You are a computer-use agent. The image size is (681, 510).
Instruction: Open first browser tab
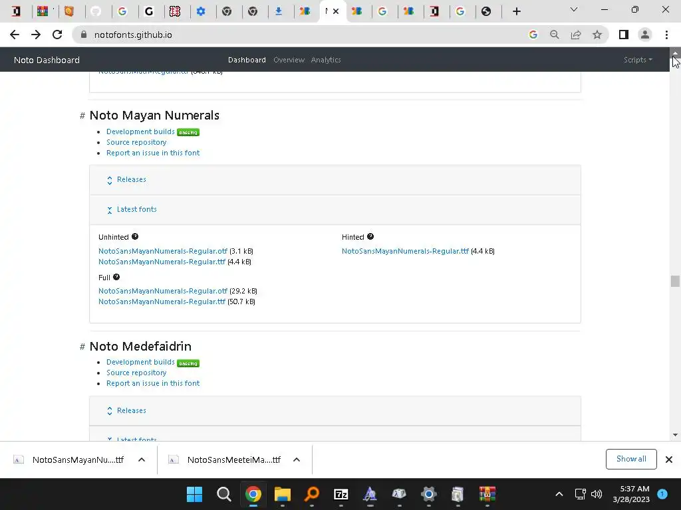coord(16,11)
